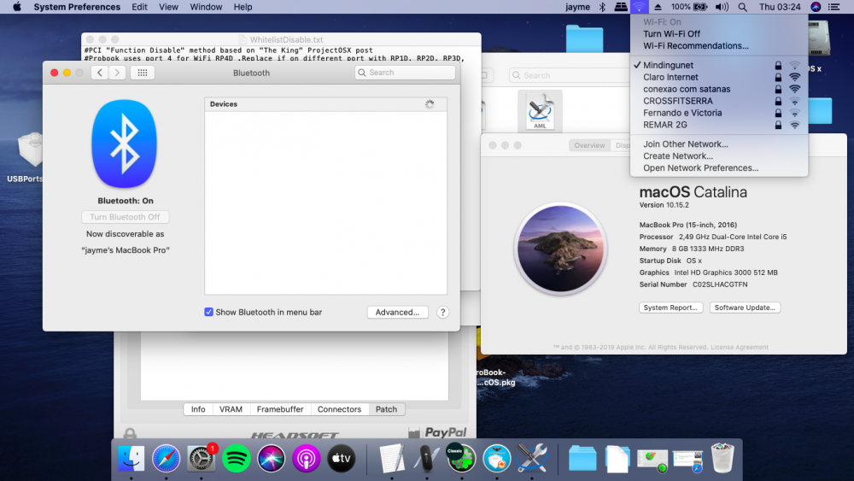This screenshot has width=854, height=481.
Task: Go back in Bluetooth preferences window
Action: (x=99, y=73)
